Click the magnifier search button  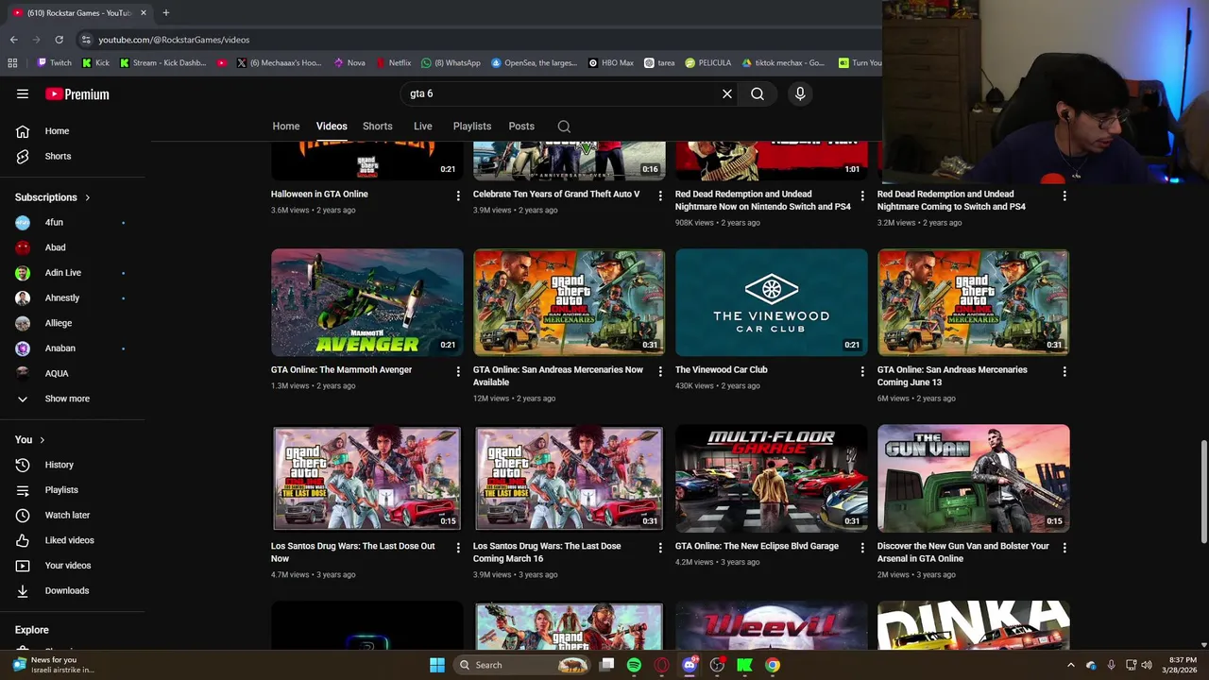click(x=758, y=93)
